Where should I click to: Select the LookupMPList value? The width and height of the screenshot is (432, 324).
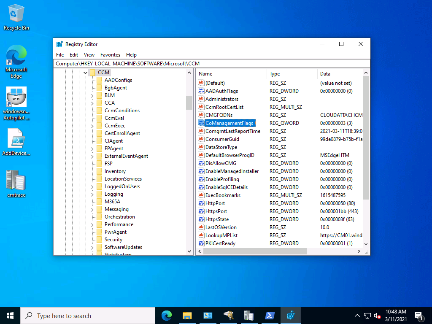[x=221, y=235]
